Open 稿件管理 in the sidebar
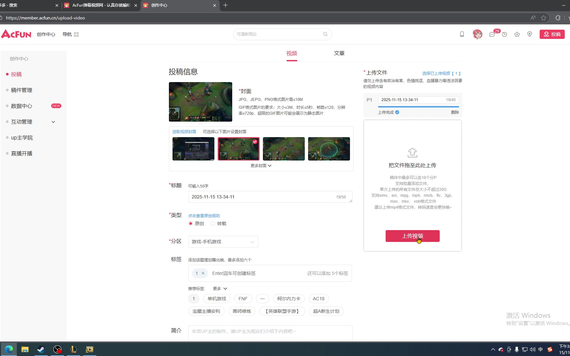The image size is (570, 356). tap(21, 90)
